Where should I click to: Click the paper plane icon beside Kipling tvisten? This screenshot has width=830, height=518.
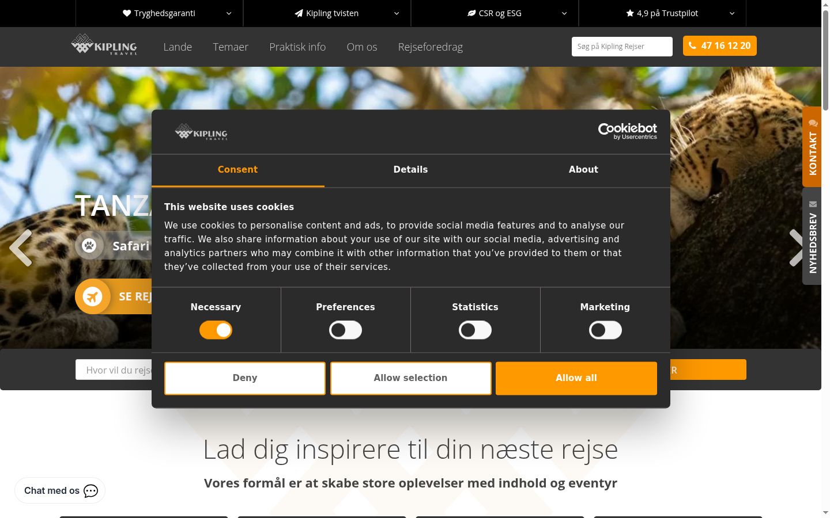(299, 13)
